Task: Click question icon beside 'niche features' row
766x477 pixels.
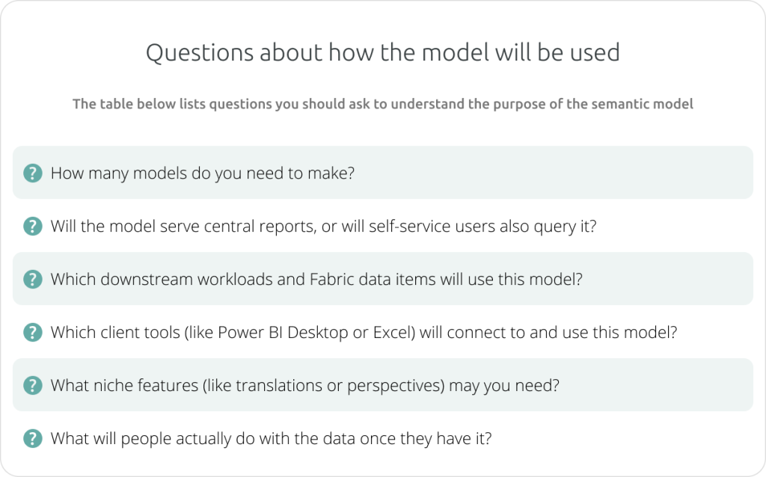Action: coord(33,385)
